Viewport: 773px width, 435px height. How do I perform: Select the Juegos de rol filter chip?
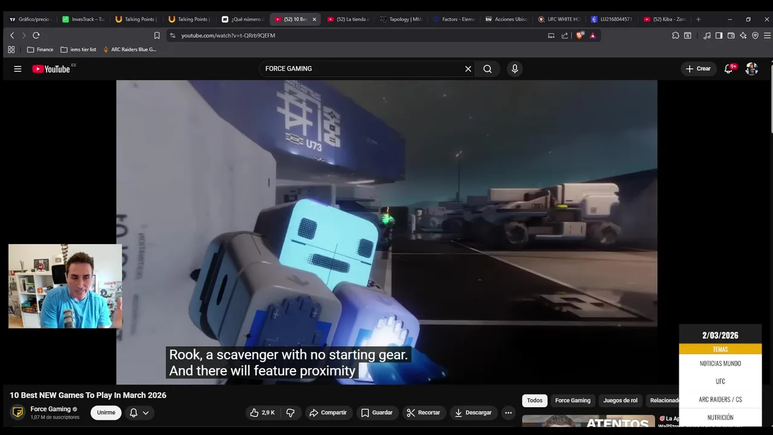pyautogui.click(x=620, y=401)
